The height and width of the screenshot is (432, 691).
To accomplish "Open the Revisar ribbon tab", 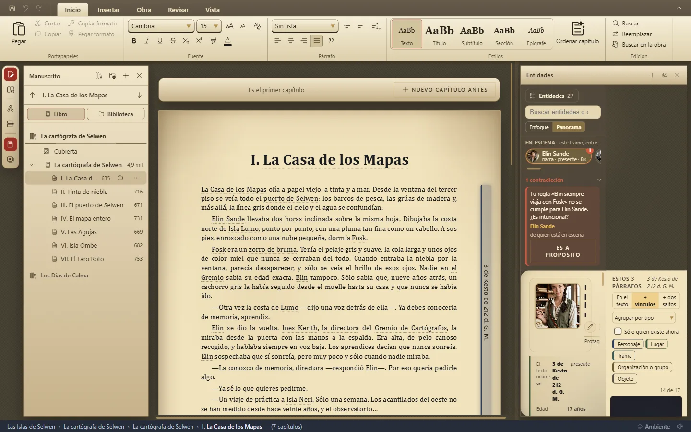I will pyautogui.click(x=178, y=10).
